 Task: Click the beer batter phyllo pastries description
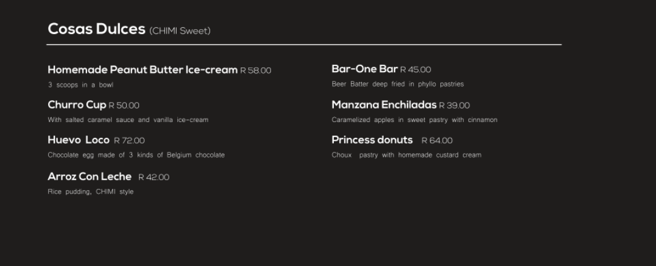(397, 84)
